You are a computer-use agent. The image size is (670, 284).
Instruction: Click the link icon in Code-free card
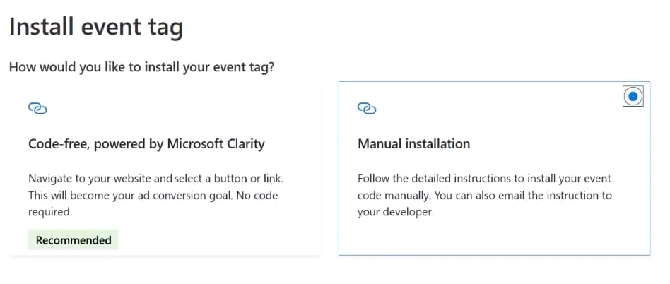(x=37, y=108)
